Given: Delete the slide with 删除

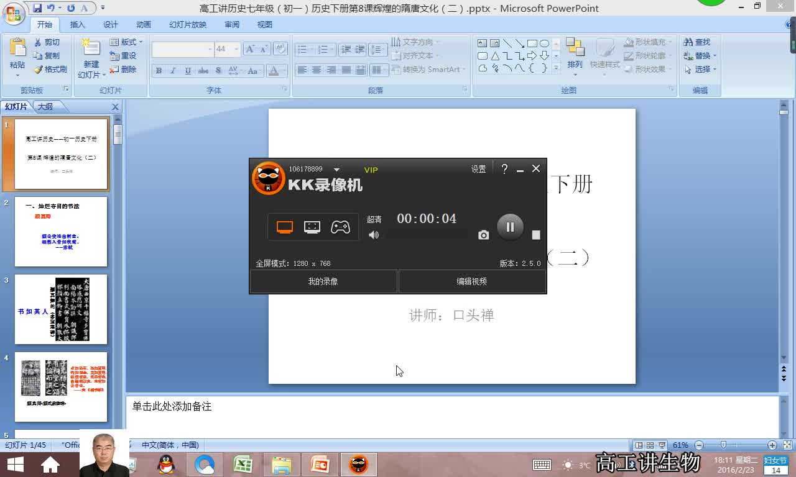Looking at the screenshot, I should 123,70.
